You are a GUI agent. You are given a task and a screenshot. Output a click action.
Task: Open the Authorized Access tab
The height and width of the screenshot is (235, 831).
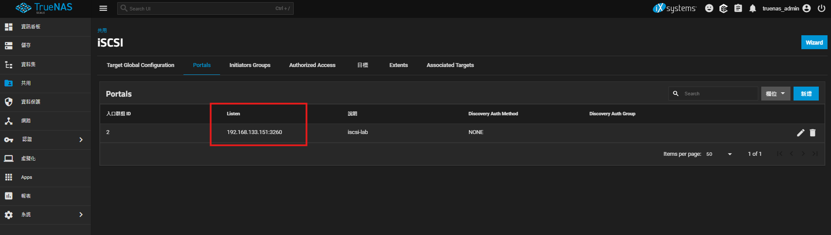click(x=312, y=65)
